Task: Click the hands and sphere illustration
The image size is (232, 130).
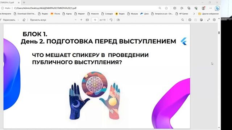Action: (x=95, y=95)
